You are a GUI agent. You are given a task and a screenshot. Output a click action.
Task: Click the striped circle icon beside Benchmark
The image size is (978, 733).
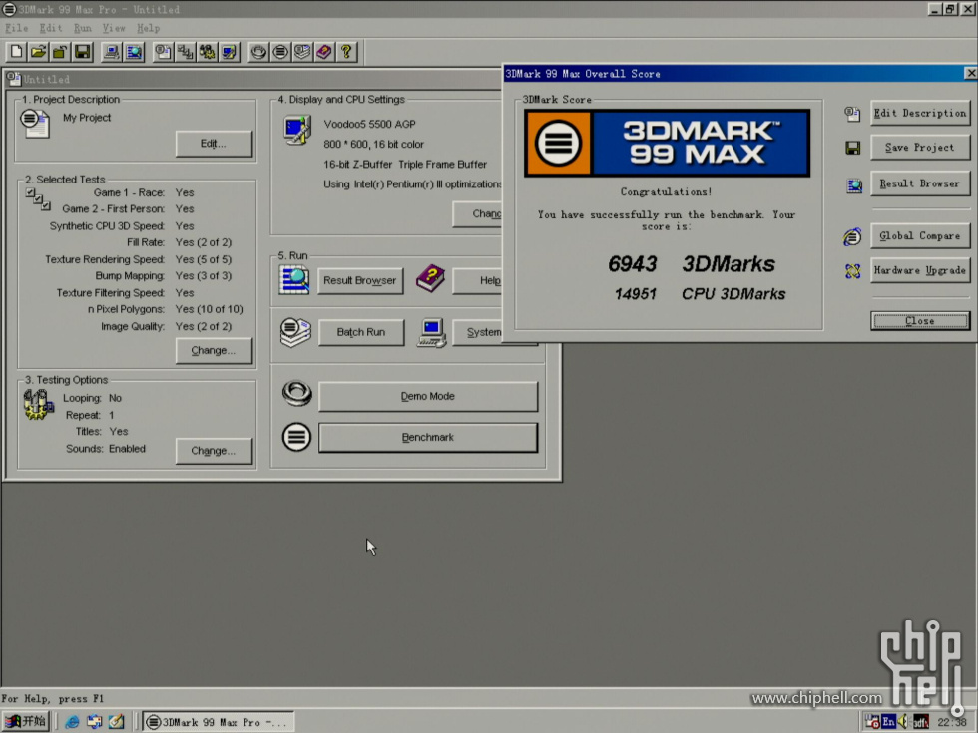[x=296, y=437]
